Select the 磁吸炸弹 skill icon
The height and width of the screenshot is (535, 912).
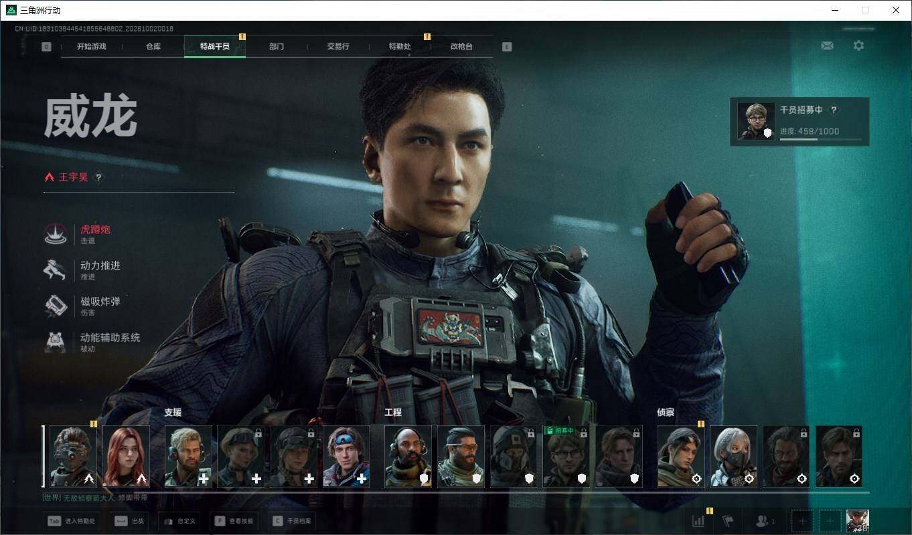pyautogui.click(x=55, y=306)
